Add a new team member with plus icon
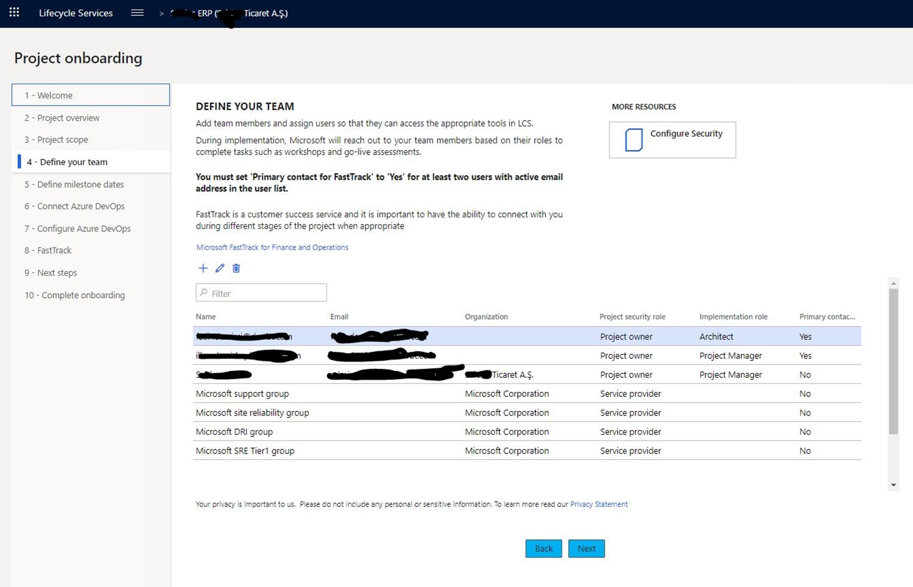Viewport: 913px width, 587px height. coord(203,268)
